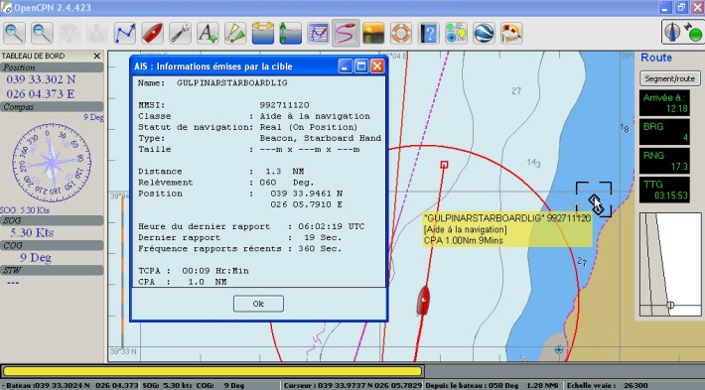Toggle the current arrows display icon

point(291,33)
